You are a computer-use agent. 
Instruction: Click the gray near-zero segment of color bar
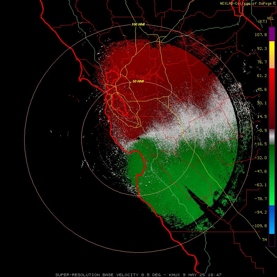pyautogui.click(x=272, y=137)
